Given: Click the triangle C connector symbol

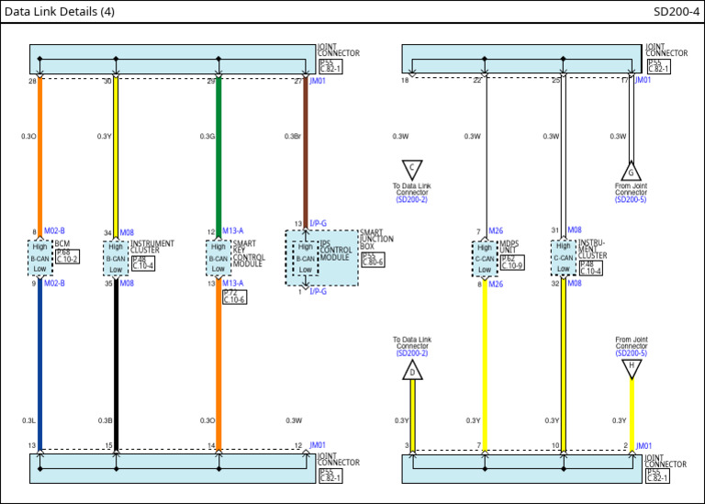Looking at the screenshot, I should click(412, 170).
